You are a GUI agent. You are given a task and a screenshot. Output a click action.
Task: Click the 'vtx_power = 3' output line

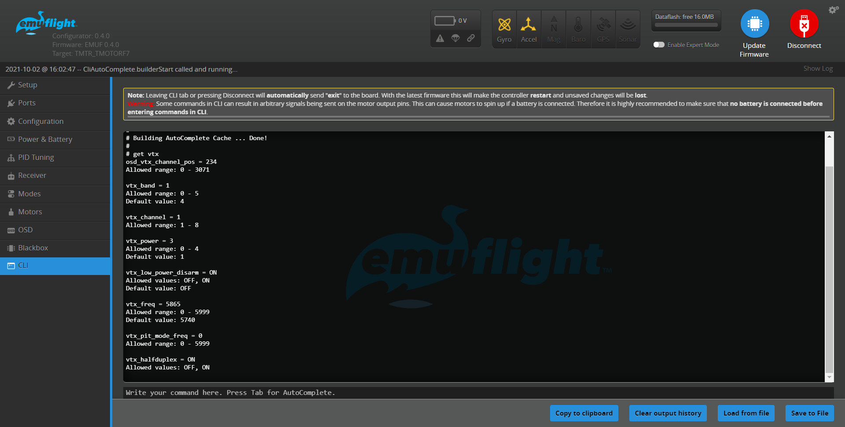pos(150,241)
